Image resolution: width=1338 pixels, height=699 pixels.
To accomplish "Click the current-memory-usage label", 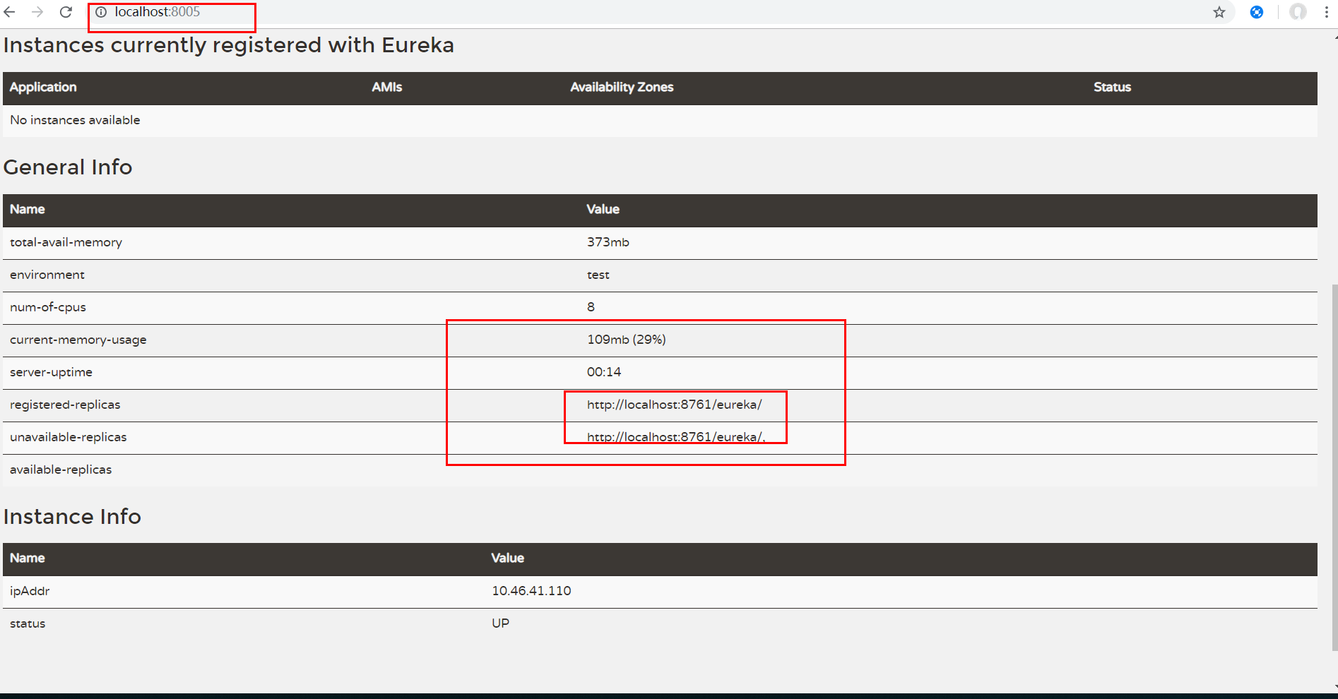I will click(78, 340).
